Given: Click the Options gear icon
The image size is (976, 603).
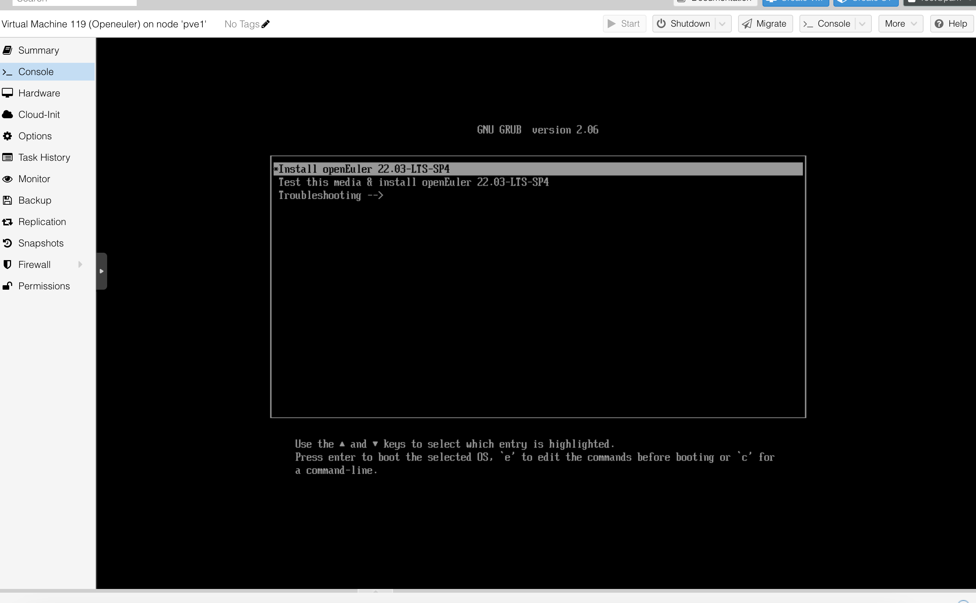Looking at the screenshot, I should [7, 136].
